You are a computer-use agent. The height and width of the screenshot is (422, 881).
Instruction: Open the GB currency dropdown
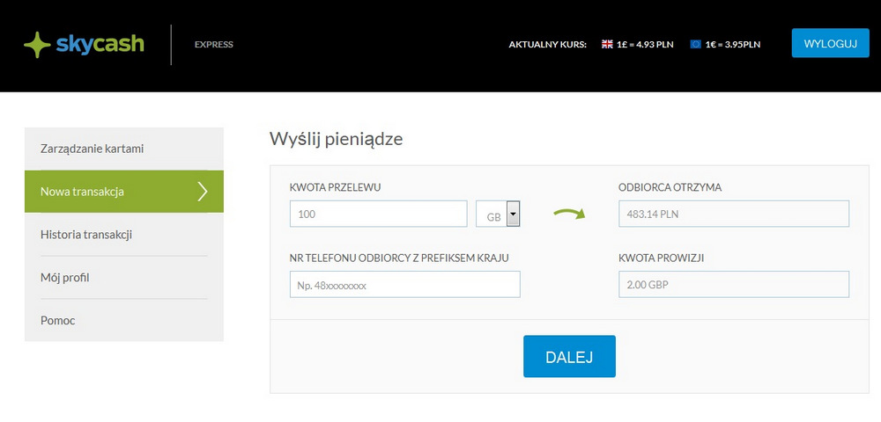click(x=513, y=214)
